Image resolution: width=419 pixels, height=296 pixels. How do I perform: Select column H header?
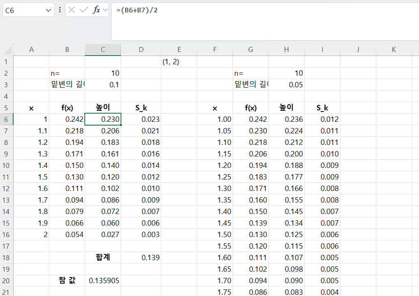[286, 50]
